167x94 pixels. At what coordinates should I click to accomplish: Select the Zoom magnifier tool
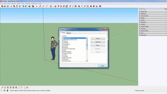point(85,6)
